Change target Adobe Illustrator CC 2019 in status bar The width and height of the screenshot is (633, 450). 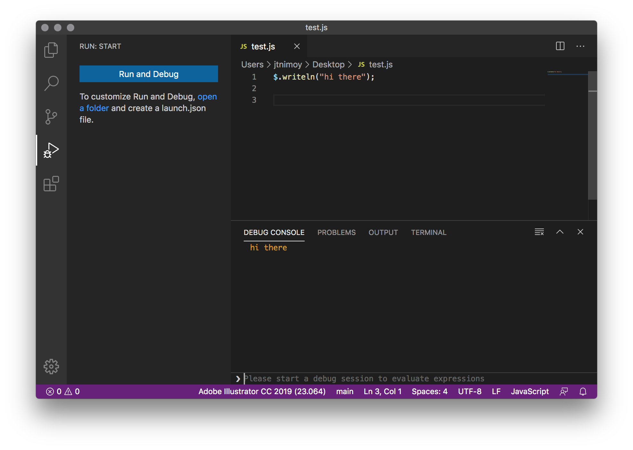(x=262, y=392)
